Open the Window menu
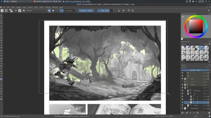211x118 pixels. 55,7
